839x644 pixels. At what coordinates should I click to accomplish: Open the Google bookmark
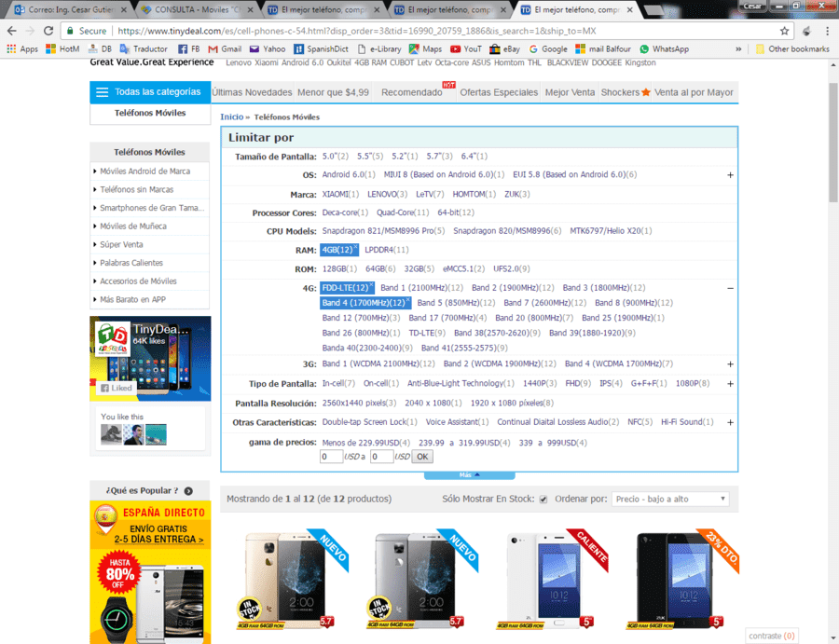[548, 49]
